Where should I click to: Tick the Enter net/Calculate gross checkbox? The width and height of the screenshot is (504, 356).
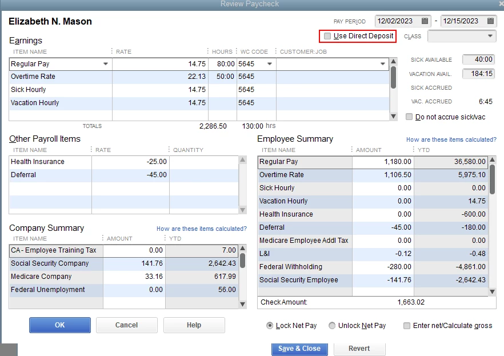407,326
